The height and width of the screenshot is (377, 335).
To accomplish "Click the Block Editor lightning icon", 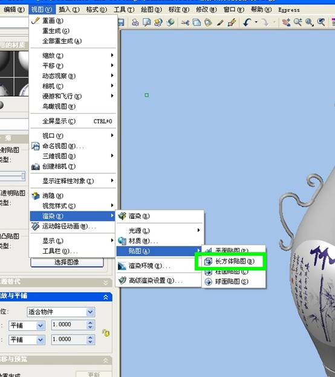I will click(232, 22).
